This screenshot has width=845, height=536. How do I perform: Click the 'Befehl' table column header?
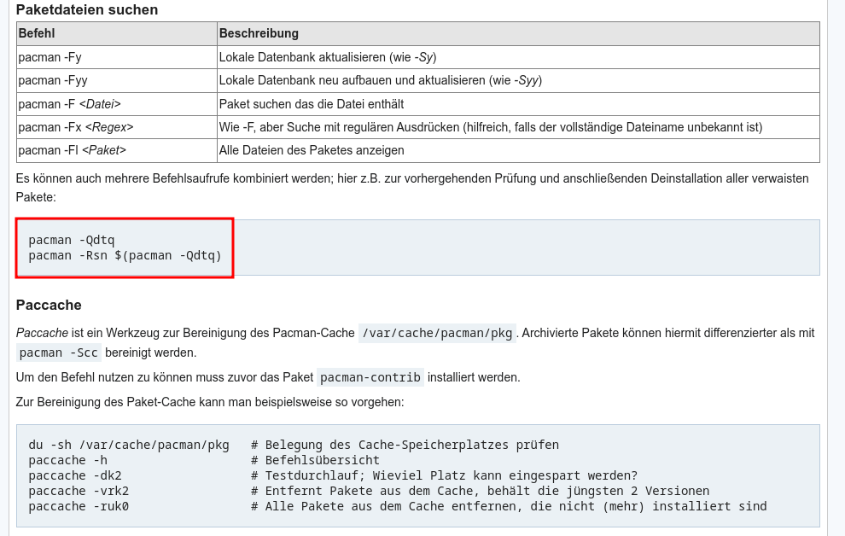point(36,34)
